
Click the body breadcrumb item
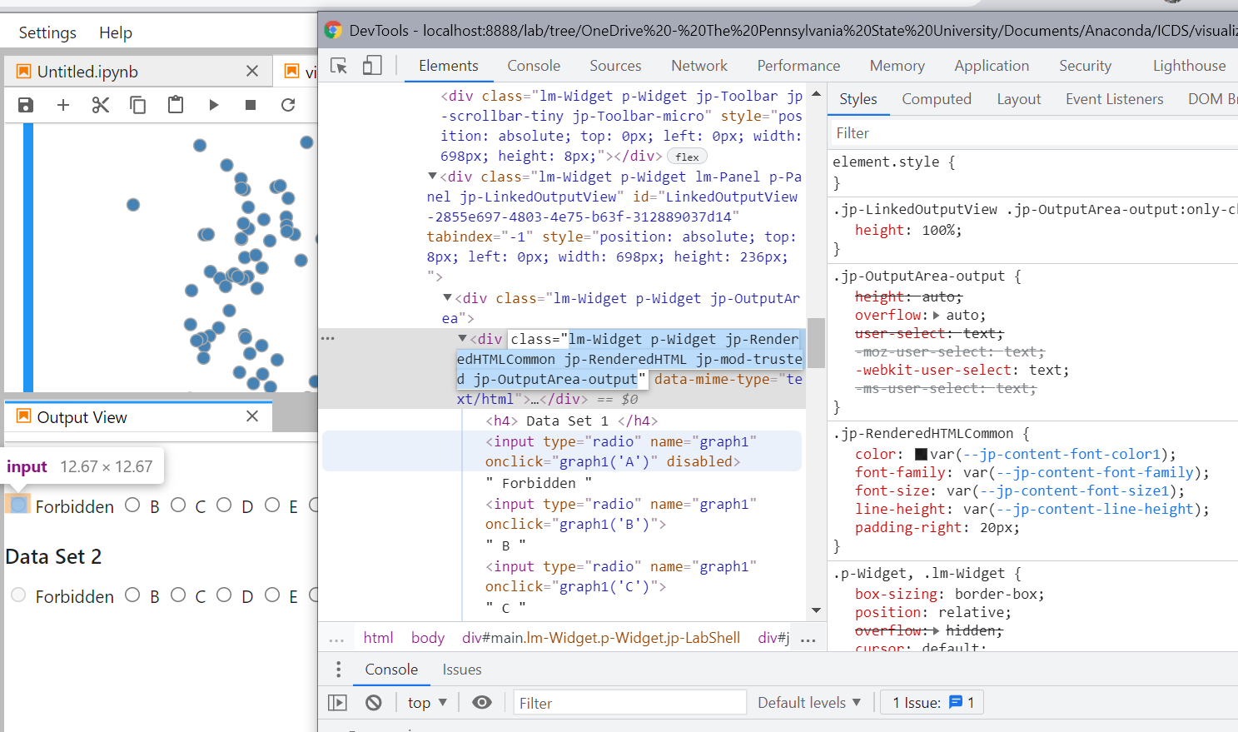[x=428, y=638]
